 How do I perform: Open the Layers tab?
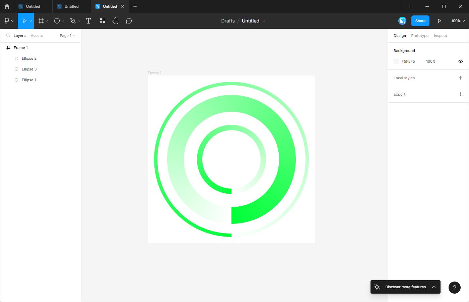click(x=19, y=36)
